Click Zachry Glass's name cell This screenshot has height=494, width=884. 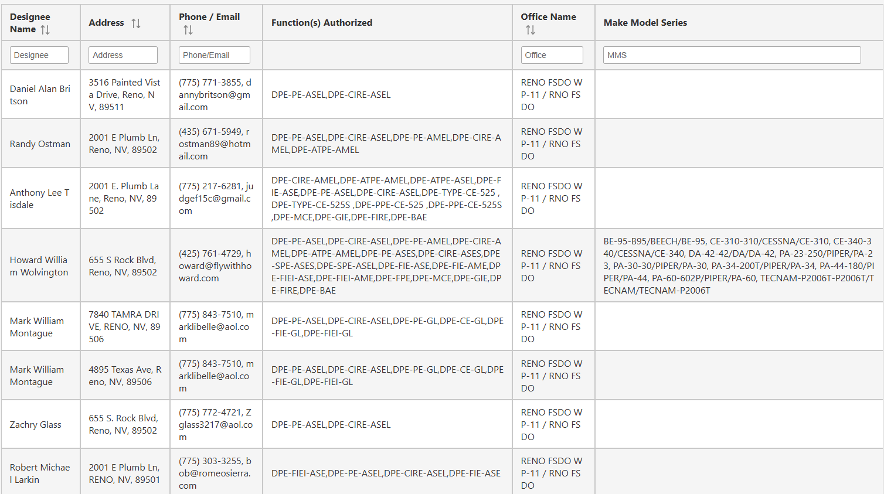click(x=36, y=425)
